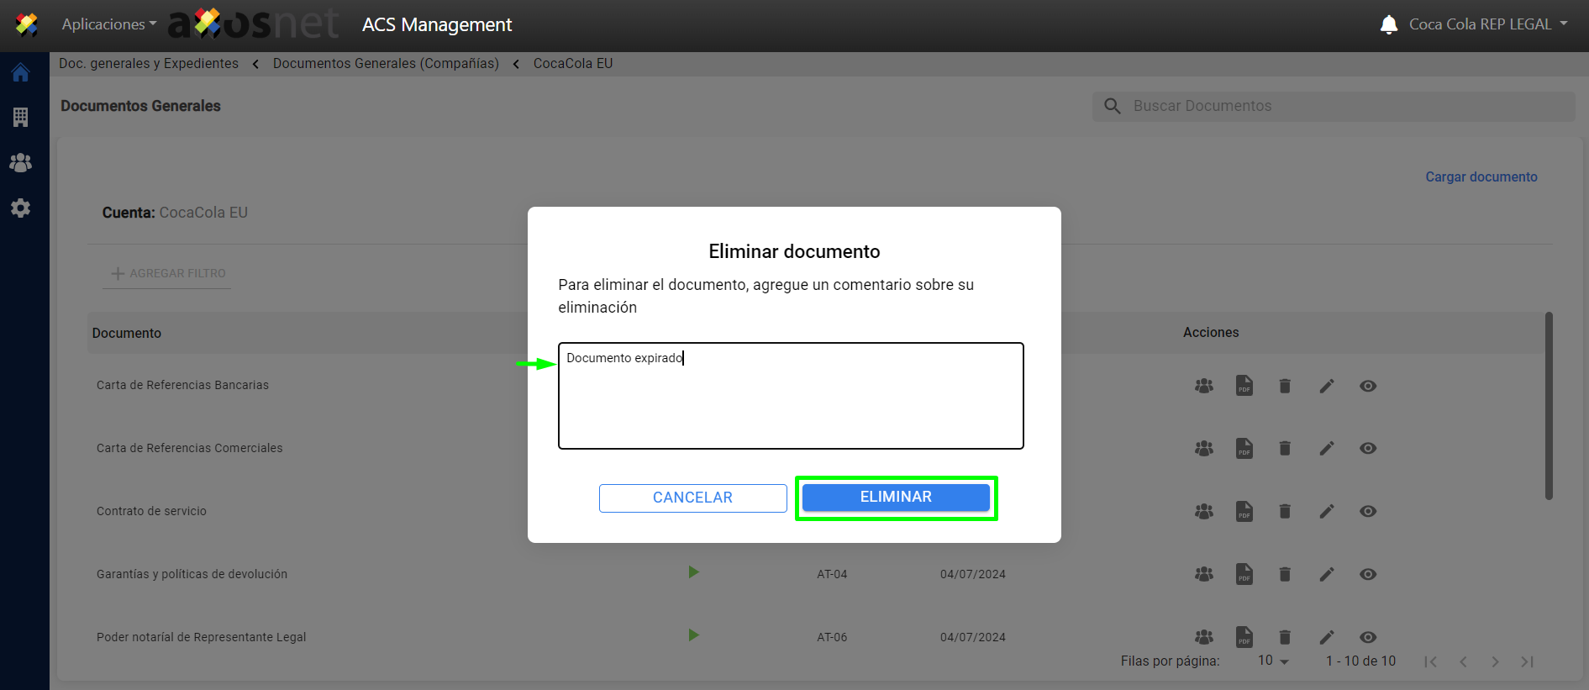1589x690 pixels.
Task: Expand the Aplicaciones dropdown menu
Action: point(108,24)
